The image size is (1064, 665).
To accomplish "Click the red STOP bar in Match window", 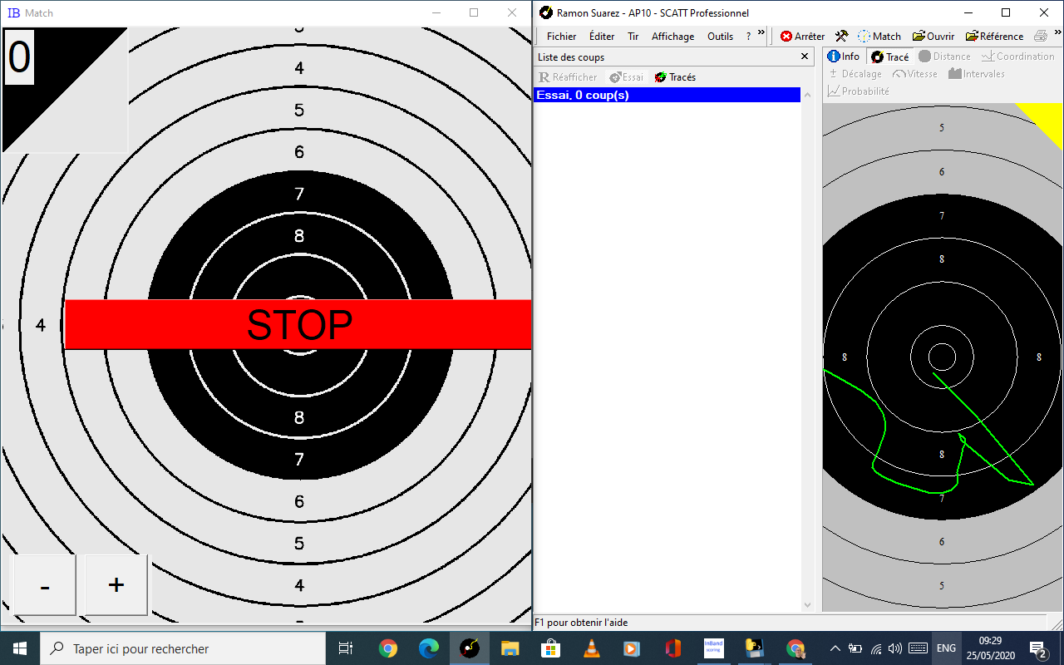I will (x=298, y=324).
